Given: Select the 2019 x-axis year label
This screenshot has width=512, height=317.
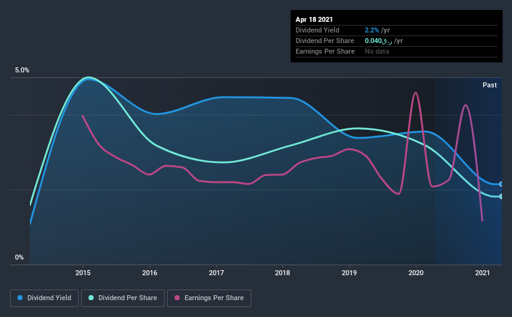Looking at the screenshot, I should pos(349,273).
